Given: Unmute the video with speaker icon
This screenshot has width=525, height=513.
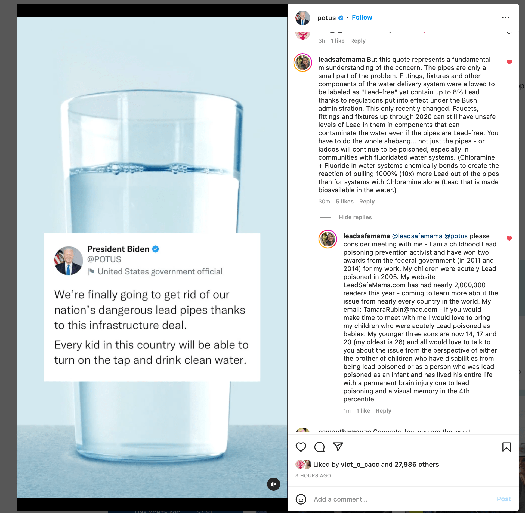Looking at the screenshot, I should [274, 484].
